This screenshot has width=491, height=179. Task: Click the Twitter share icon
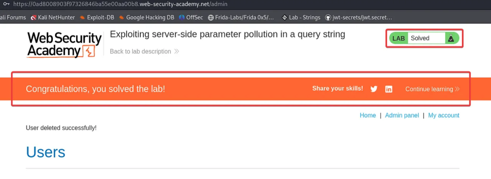coord(374,89)
